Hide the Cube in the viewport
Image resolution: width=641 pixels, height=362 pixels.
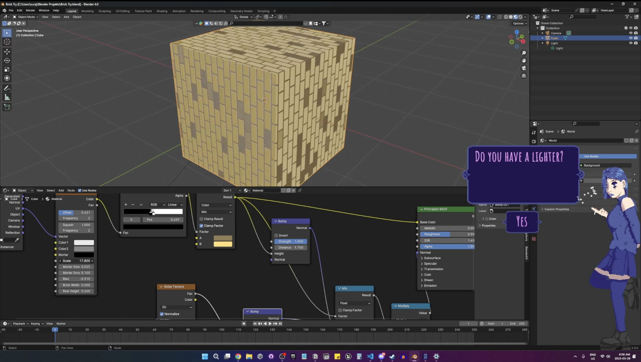(x=631, y=38)
